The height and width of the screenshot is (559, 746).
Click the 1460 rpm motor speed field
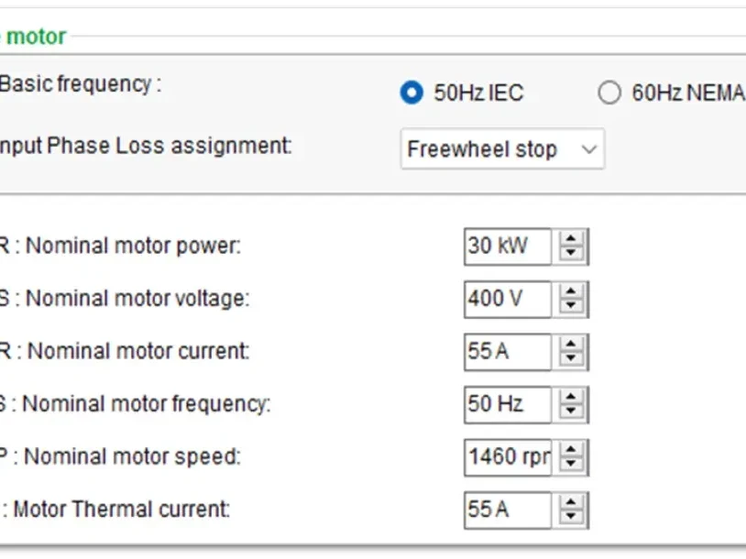(508, 457)
